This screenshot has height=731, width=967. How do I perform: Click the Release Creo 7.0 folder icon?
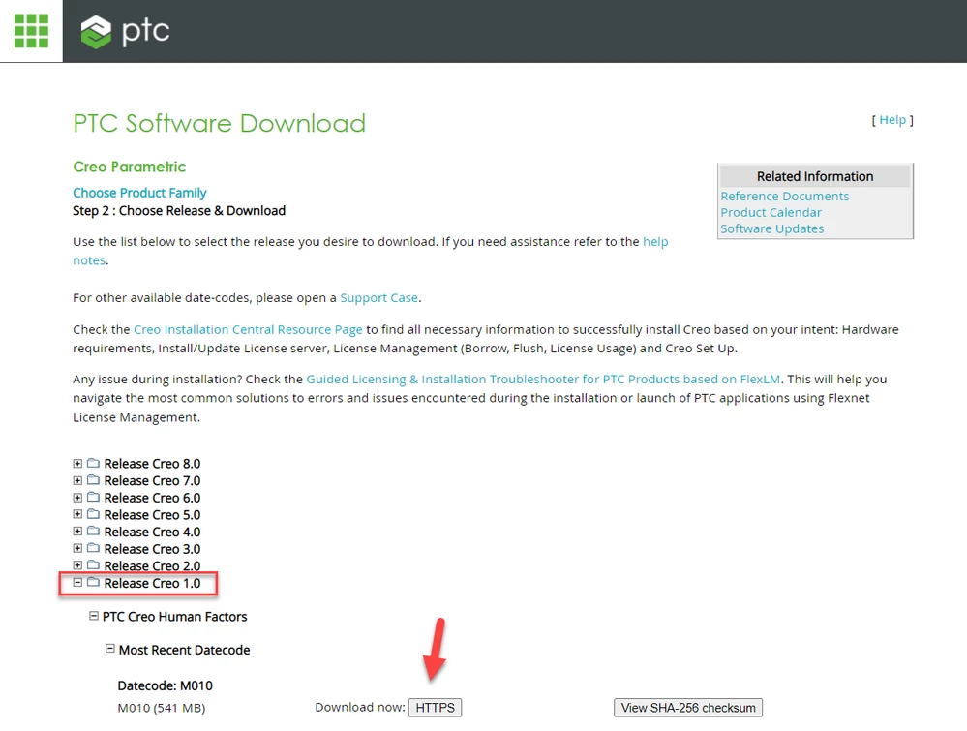tap(93, 480)
